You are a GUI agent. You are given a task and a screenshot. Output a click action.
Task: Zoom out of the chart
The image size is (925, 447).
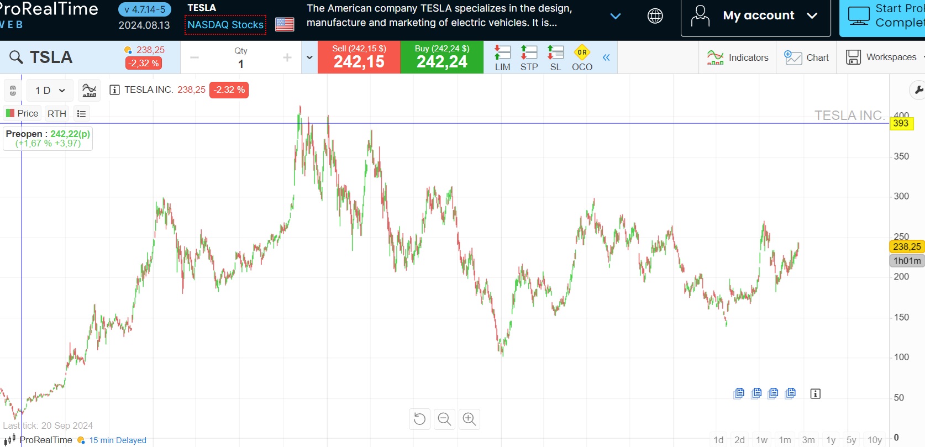[x=444, y=419]
